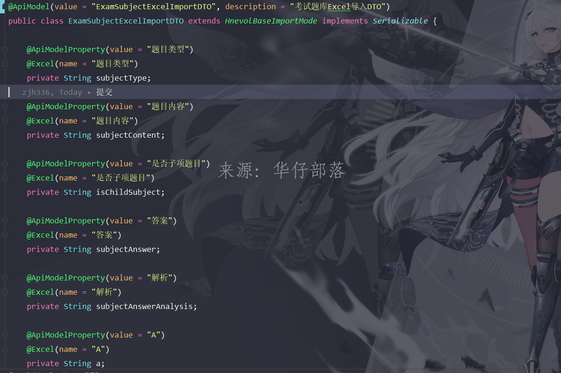This screenshot has height=373, width=561.
Task: Collapse fold marker beside @Excel "A" annotation
Action: click(x=5, y=350)
